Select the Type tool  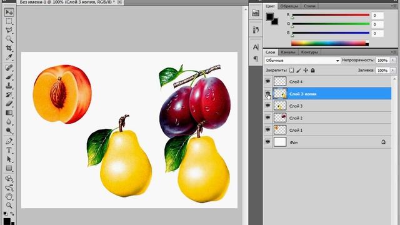click(9, 150)
